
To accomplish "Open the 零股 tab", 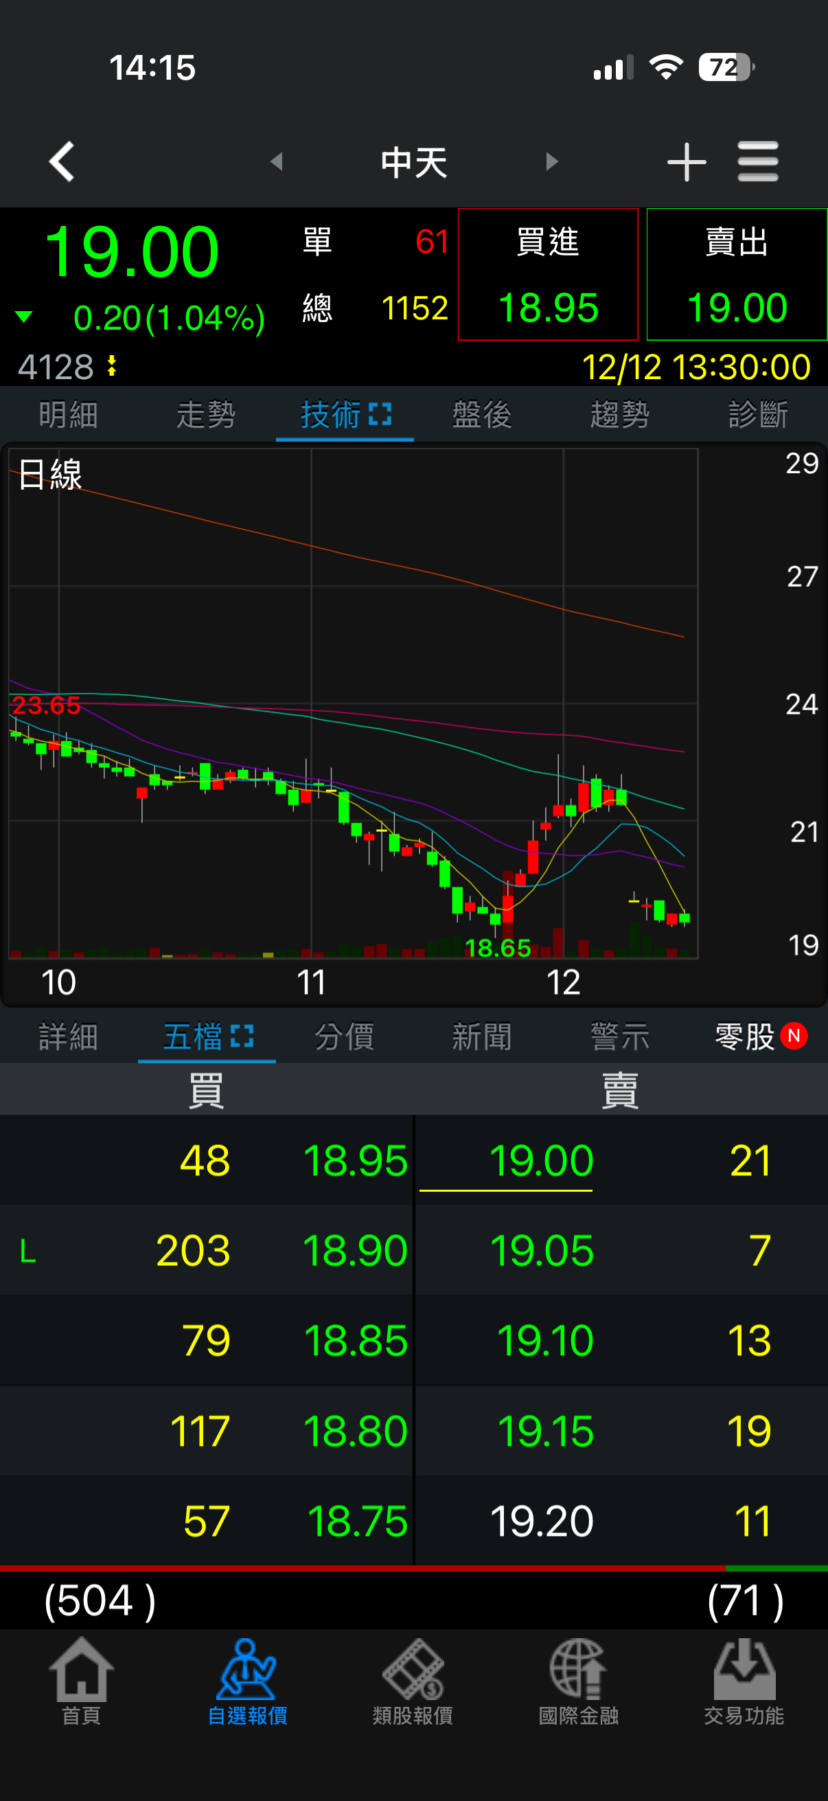I will 745,1036.
